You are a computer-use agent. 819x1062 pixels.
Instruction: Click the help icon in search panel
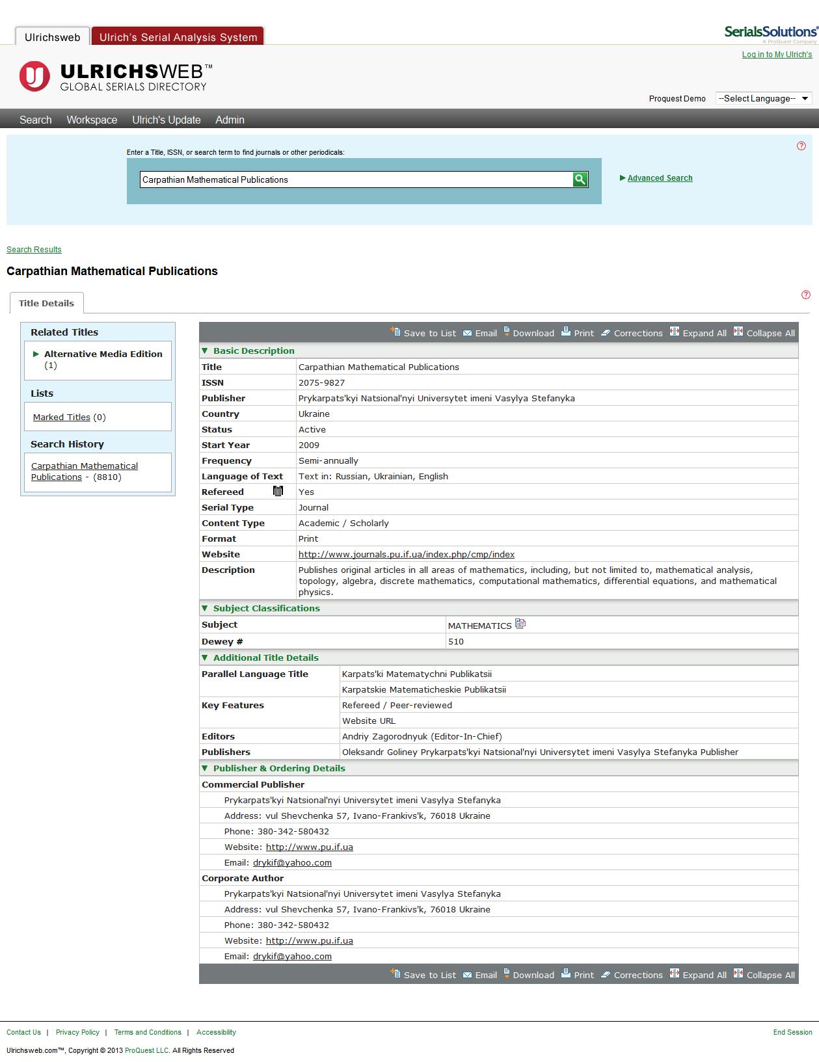tap(801, 146)
